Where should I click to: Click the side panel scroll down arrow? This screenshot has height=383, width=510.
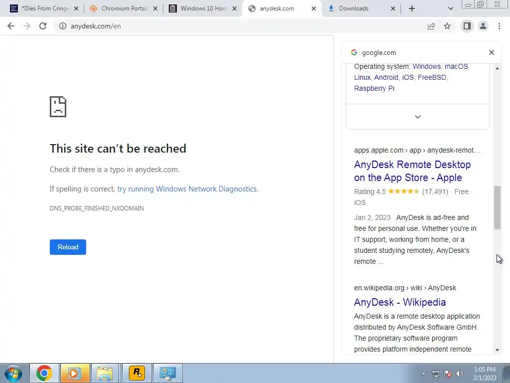497,350
